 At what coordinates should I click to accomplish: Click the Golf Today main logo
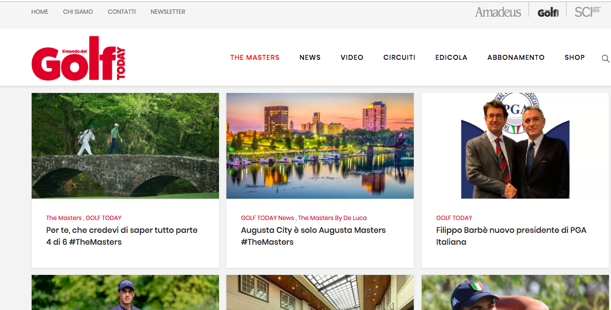pos(79,58)
